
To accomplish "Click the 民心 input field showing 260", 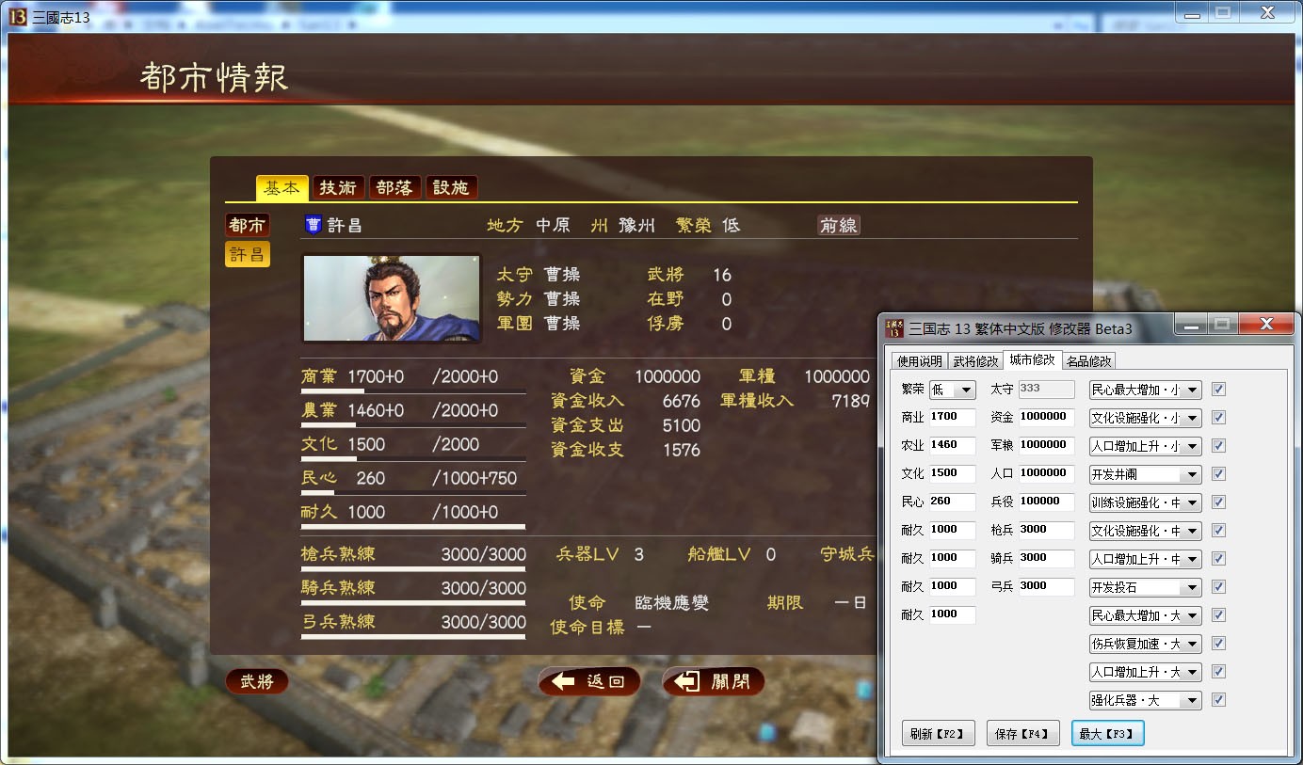I will point(952,502).
